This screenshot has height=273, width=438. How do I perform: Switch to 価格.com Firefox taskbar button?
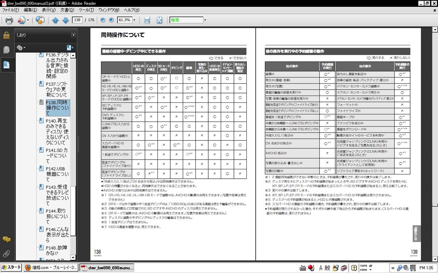coord(51,268)
